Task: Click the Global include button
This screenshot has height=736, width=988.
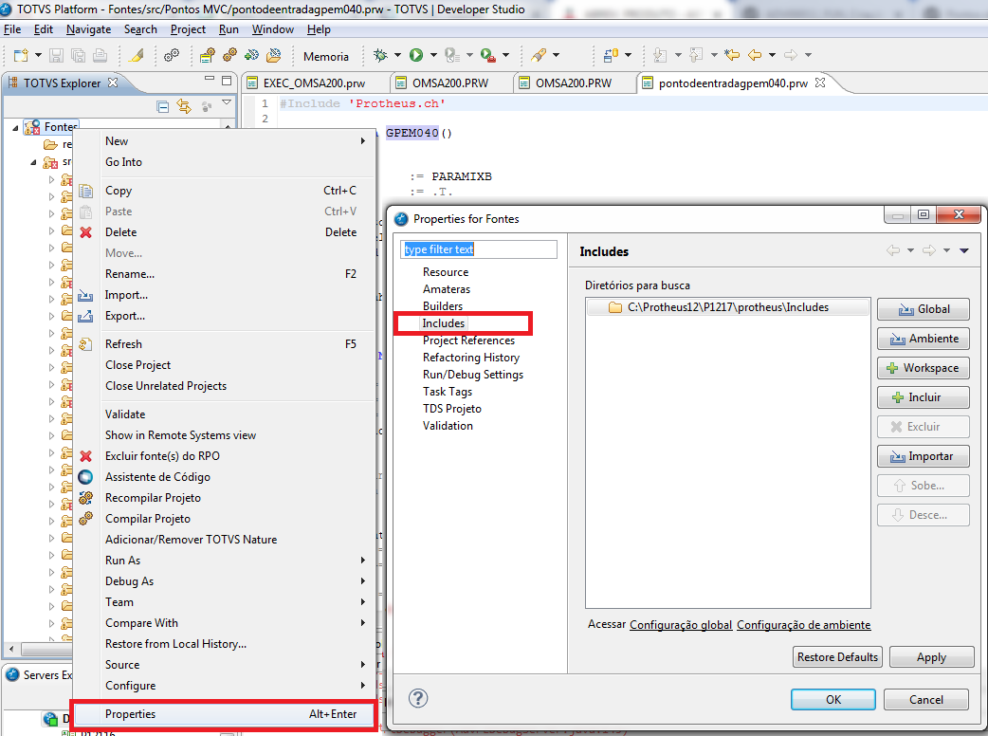Action: (924, 309)
